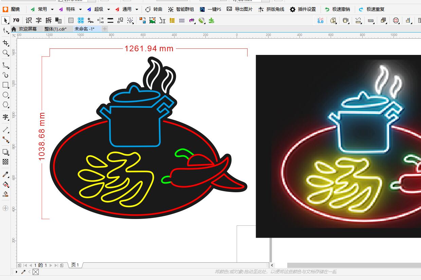Add a new document with plus tab
Screen dimensions: 421x280
(105, 29)
